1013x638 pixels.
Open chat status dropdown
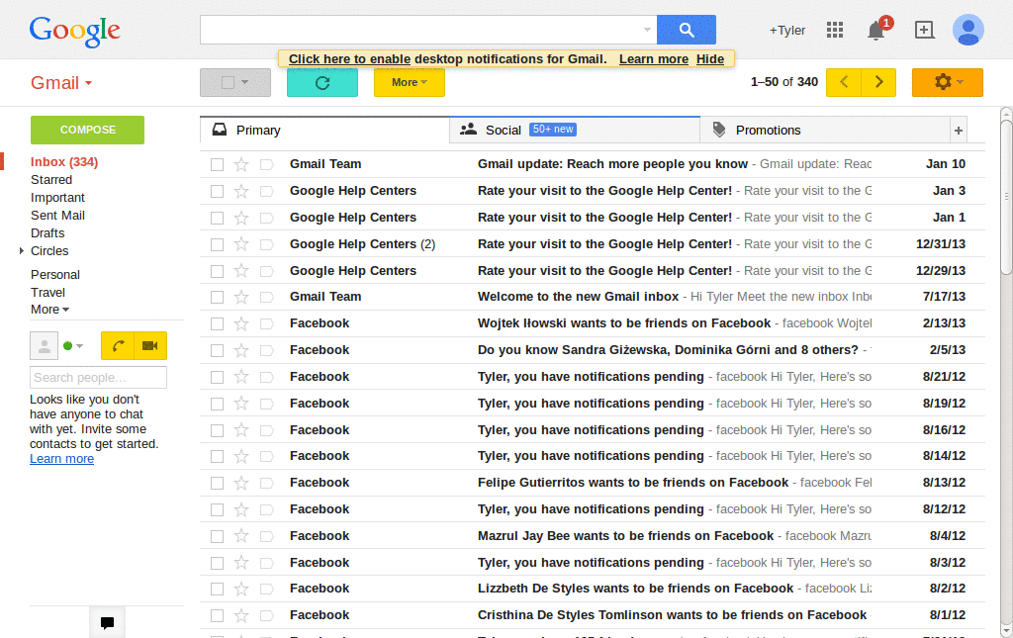click(79, 346)
